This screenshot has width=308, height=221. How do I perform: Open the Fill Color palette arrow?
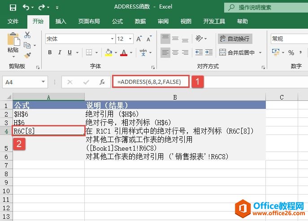click(x=116, y=52)
